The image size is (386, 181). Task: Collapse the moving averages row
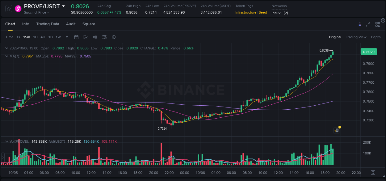point(7,56)
